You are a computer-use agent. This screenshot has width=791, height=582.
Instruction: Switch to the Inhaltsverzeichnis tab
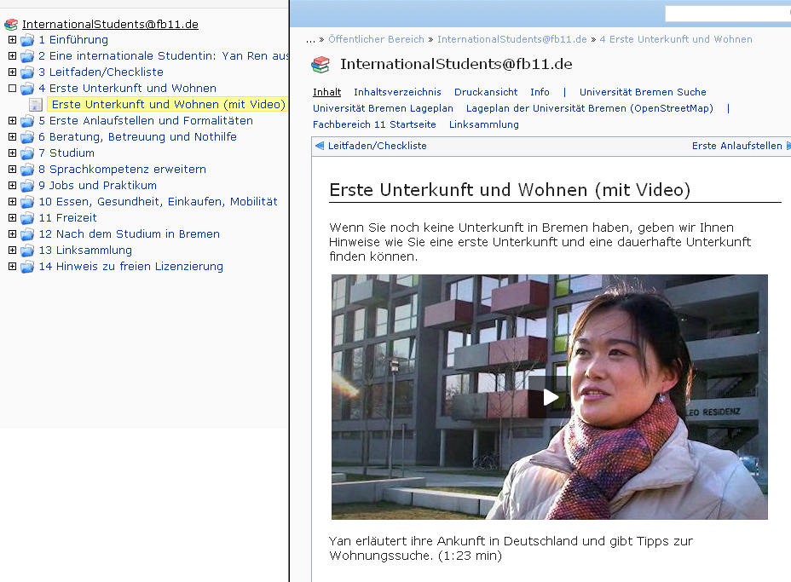click(397, 92)
